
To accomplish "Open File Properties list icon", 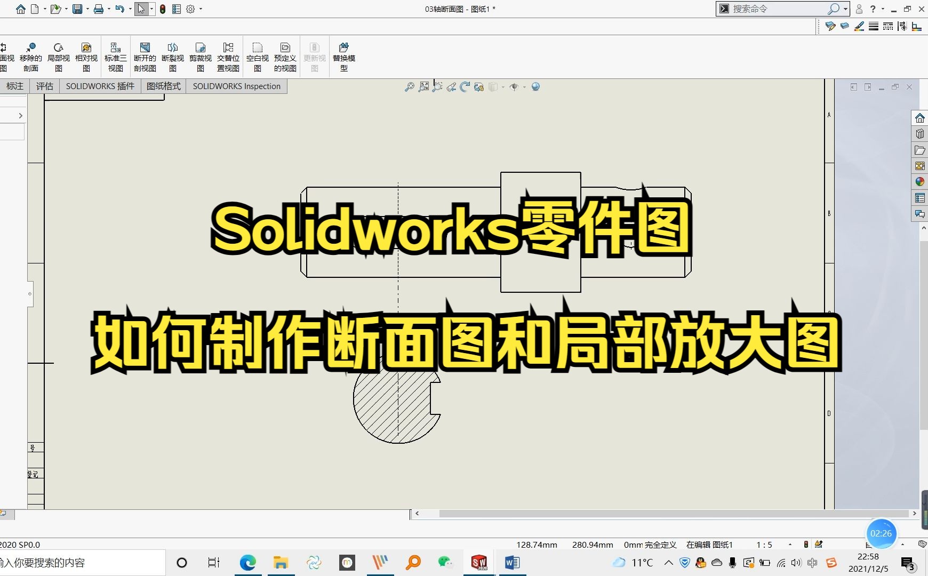I will click(x=177, y=9).
